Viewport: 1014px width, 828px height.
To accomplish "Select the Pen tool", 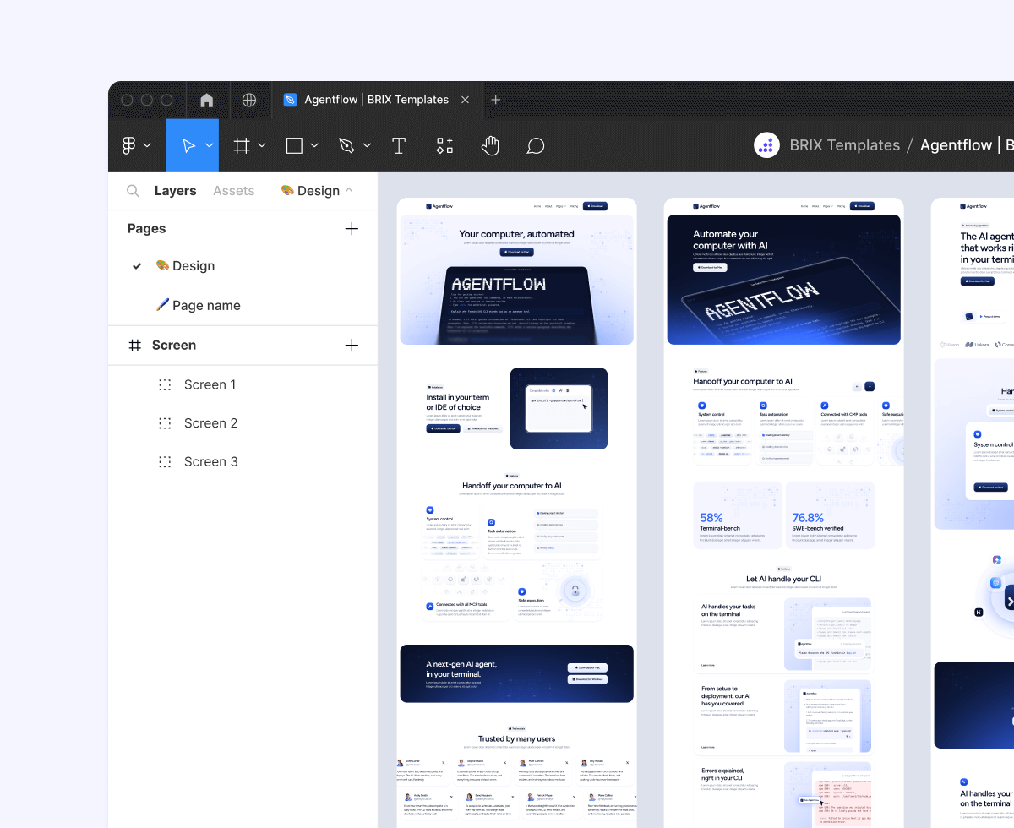I will click(348, 144).
